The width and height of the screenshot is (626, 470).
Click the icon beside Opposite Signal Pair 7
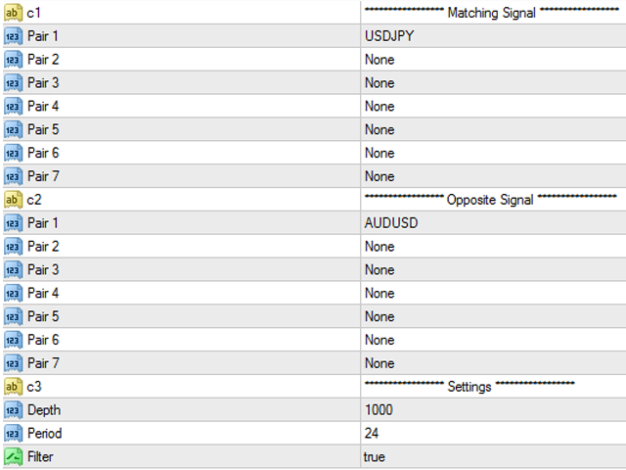(13, 363)
